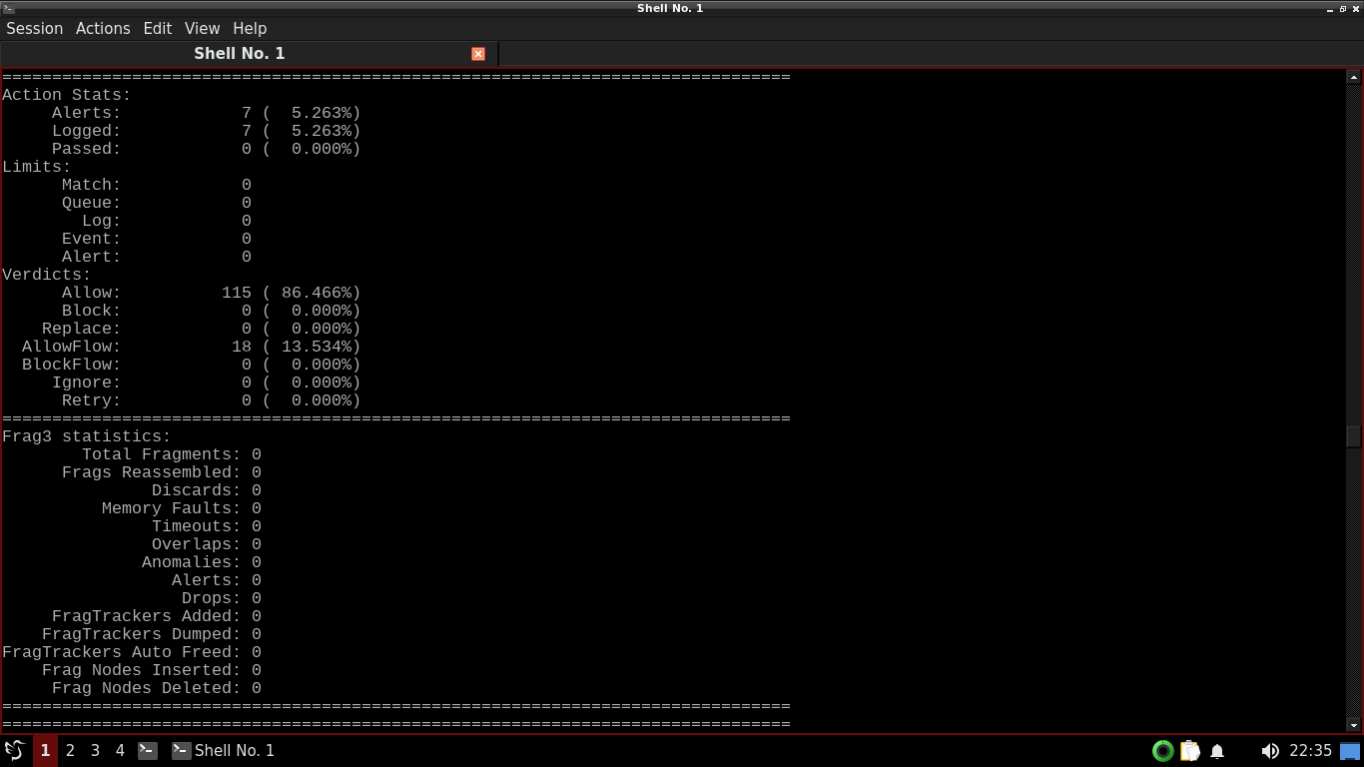Open the View menu
This screenshot has height=767, width=1364.
202,28
